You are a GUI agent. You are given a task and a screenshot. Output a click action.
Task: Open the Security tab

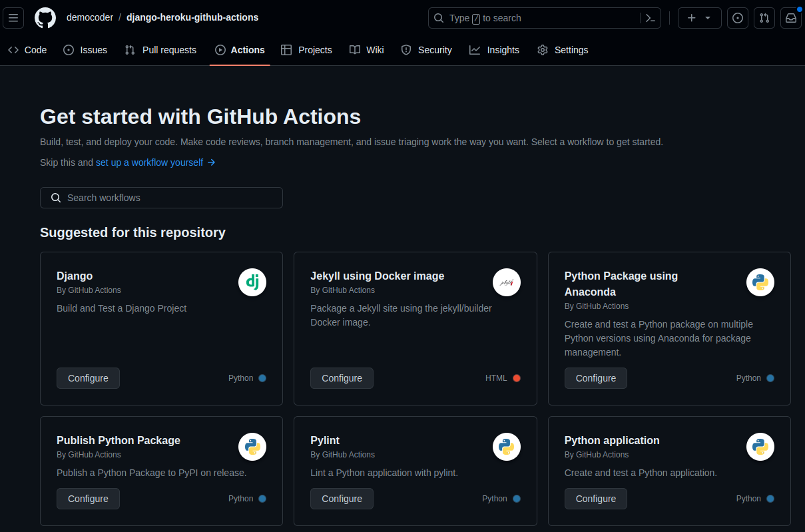pyautogui.click(x=426, y=50)
